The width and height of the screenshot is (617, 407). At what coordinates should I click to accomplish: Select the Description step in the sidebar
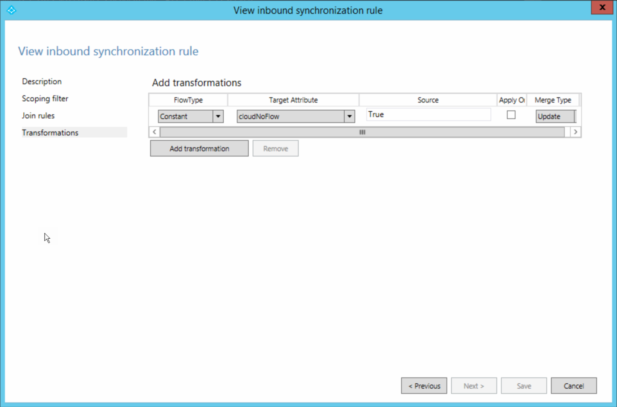(42, 81)
